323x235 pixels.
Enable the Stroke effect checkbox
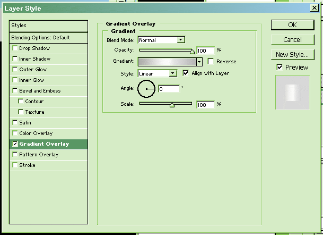click(x=15, y=165)
